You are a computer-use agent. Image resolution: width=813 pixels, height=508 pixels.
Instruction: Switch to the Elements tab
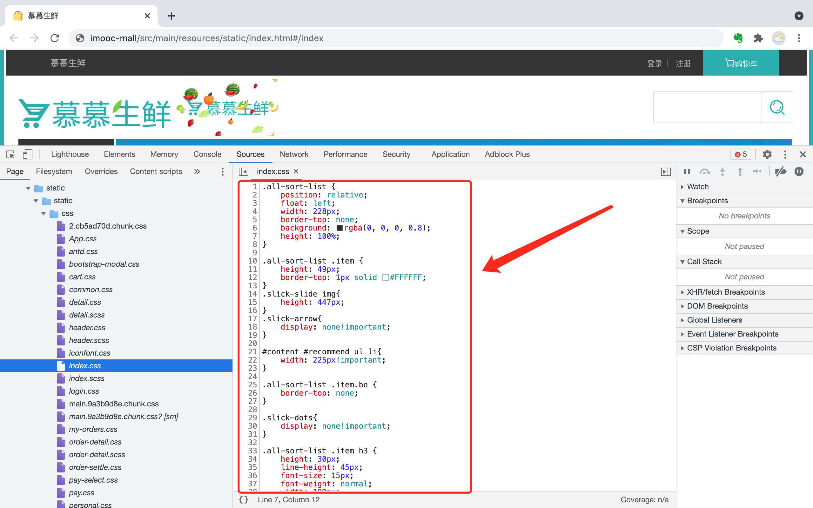tap(119, 153)
